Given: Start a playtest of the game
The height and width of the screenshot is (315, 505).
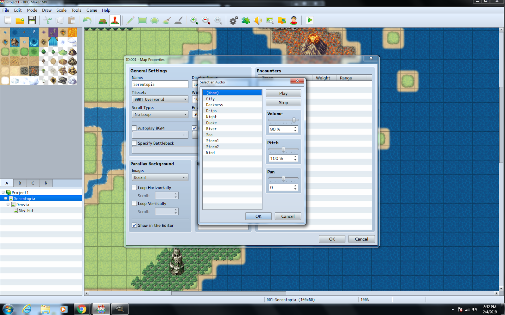Looking at the screenshot, I should (x=309, y=20).
